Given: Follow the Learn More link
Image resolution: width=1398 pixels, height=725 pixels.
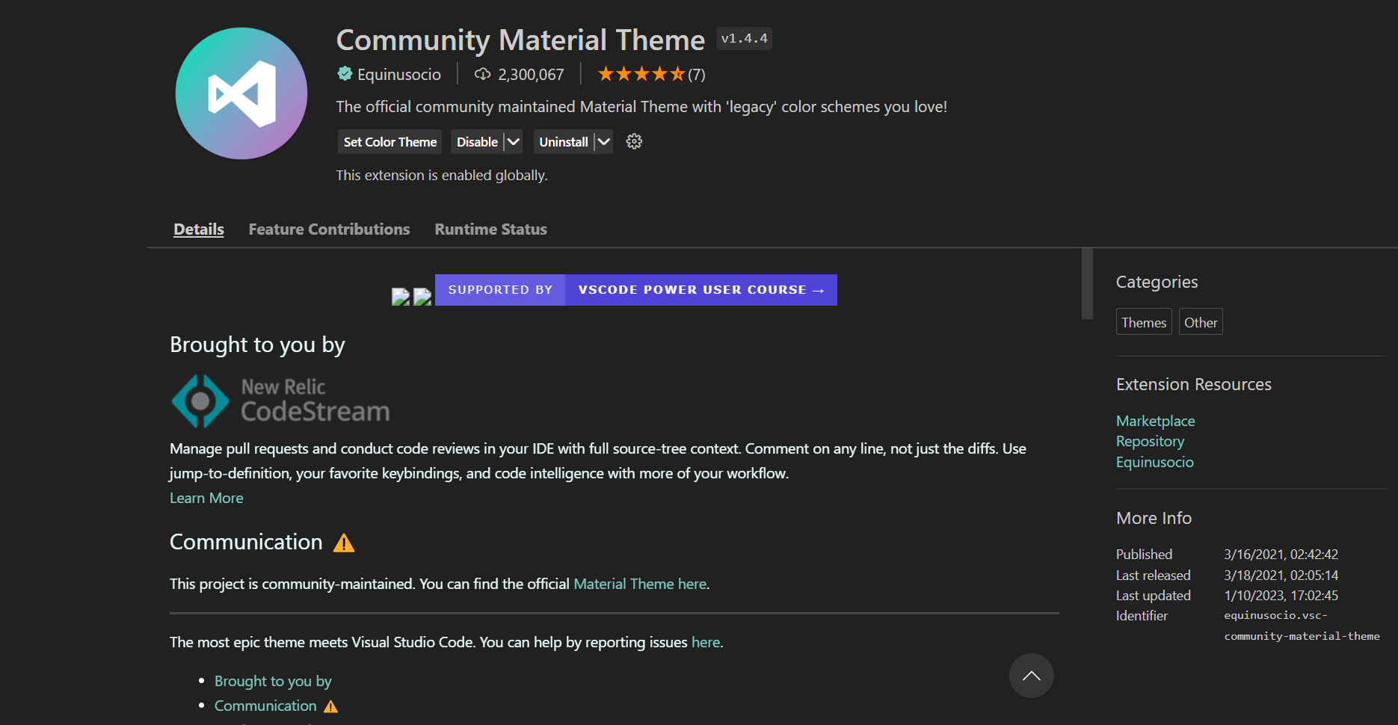Looking at the screenshot, I should pos(206,498).
